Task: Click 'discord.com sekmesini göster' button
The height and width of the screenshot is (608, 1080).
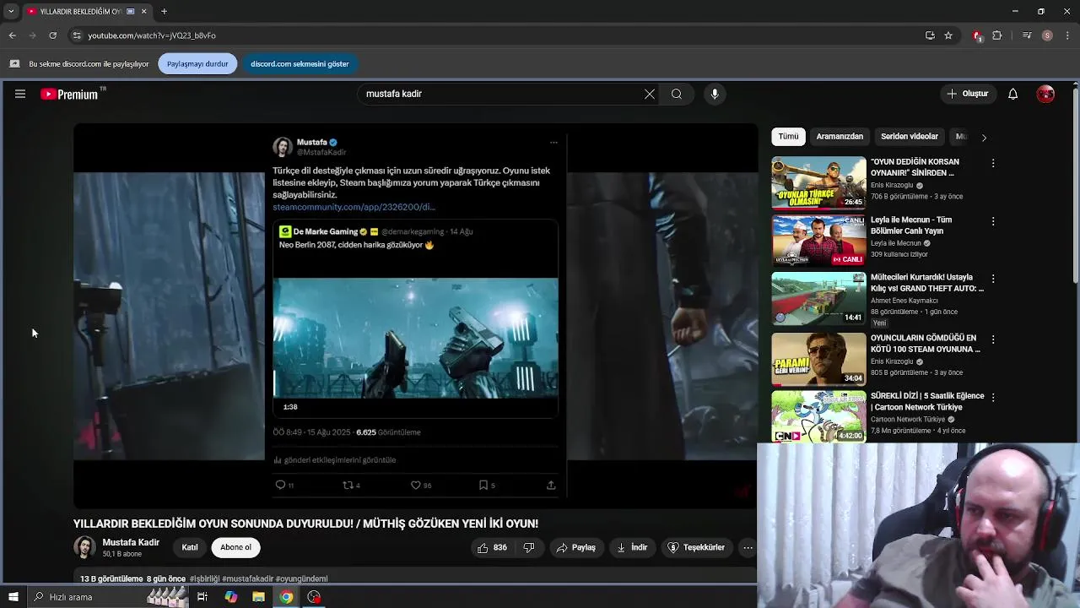Action: (x=300, y=63)
